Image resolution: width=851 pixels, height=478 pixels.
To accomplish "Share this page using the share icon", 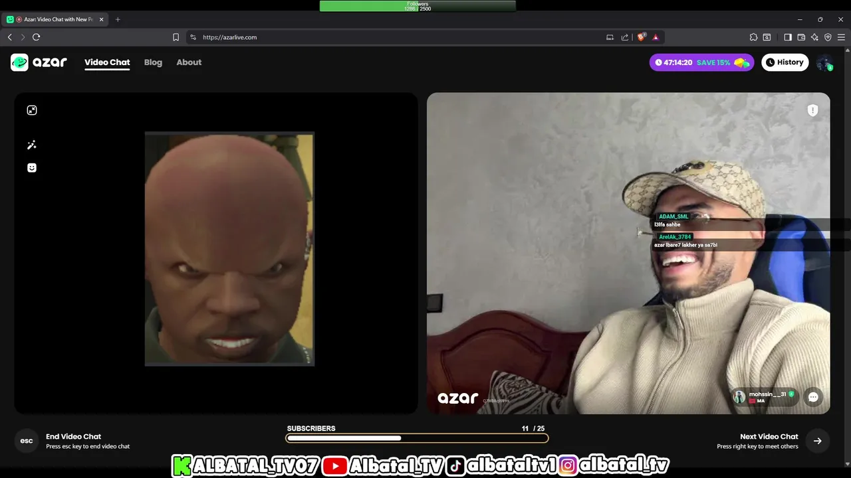I will 625,37.
